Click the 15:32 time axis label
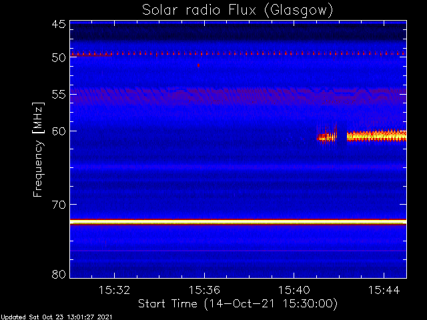 (x=114, y=291)
